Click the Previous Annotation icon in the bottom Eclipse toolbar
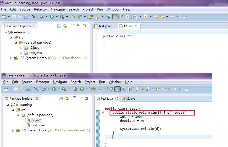The image size is (228, 147). coord(147,89)
